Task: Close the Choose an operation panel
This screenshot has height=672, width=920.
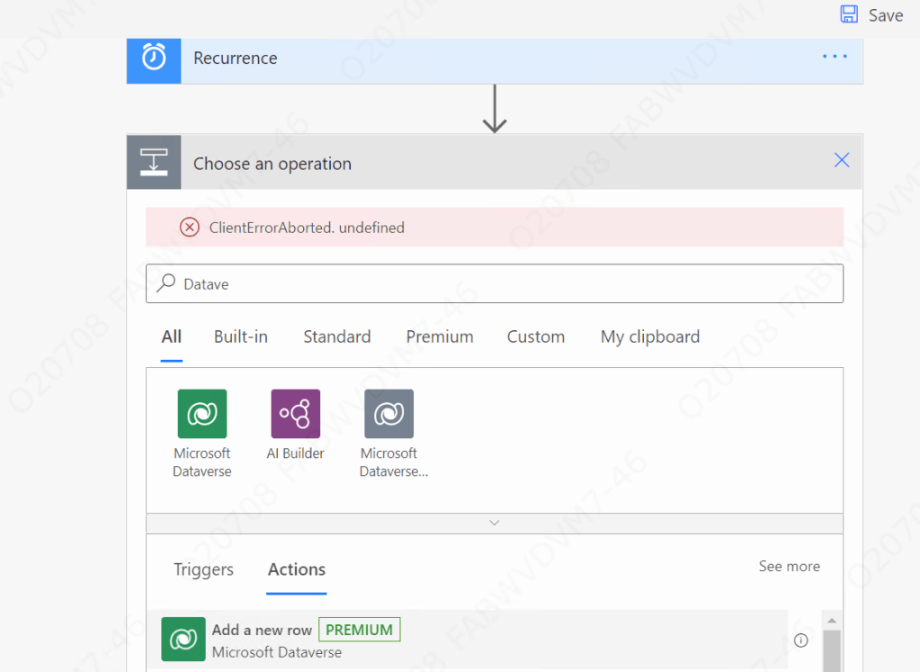Action: [842, 160]
